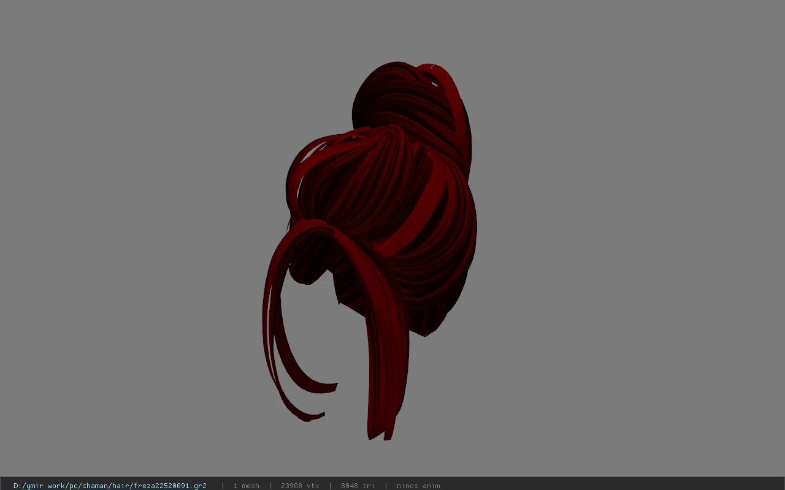Click the freza22520091.gr2 file path in status bar

point(110,486)
